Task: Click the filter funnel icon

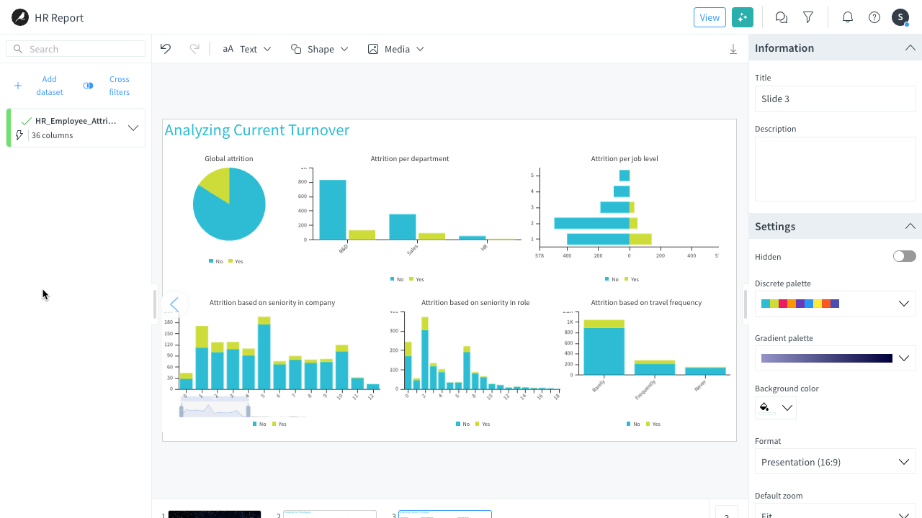Action: click(808, 17)
